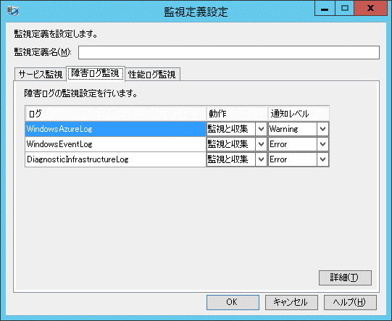Open the 性能ログ監視 tab
The width and height of the screenshot is (392, 321).
(152, 75)
